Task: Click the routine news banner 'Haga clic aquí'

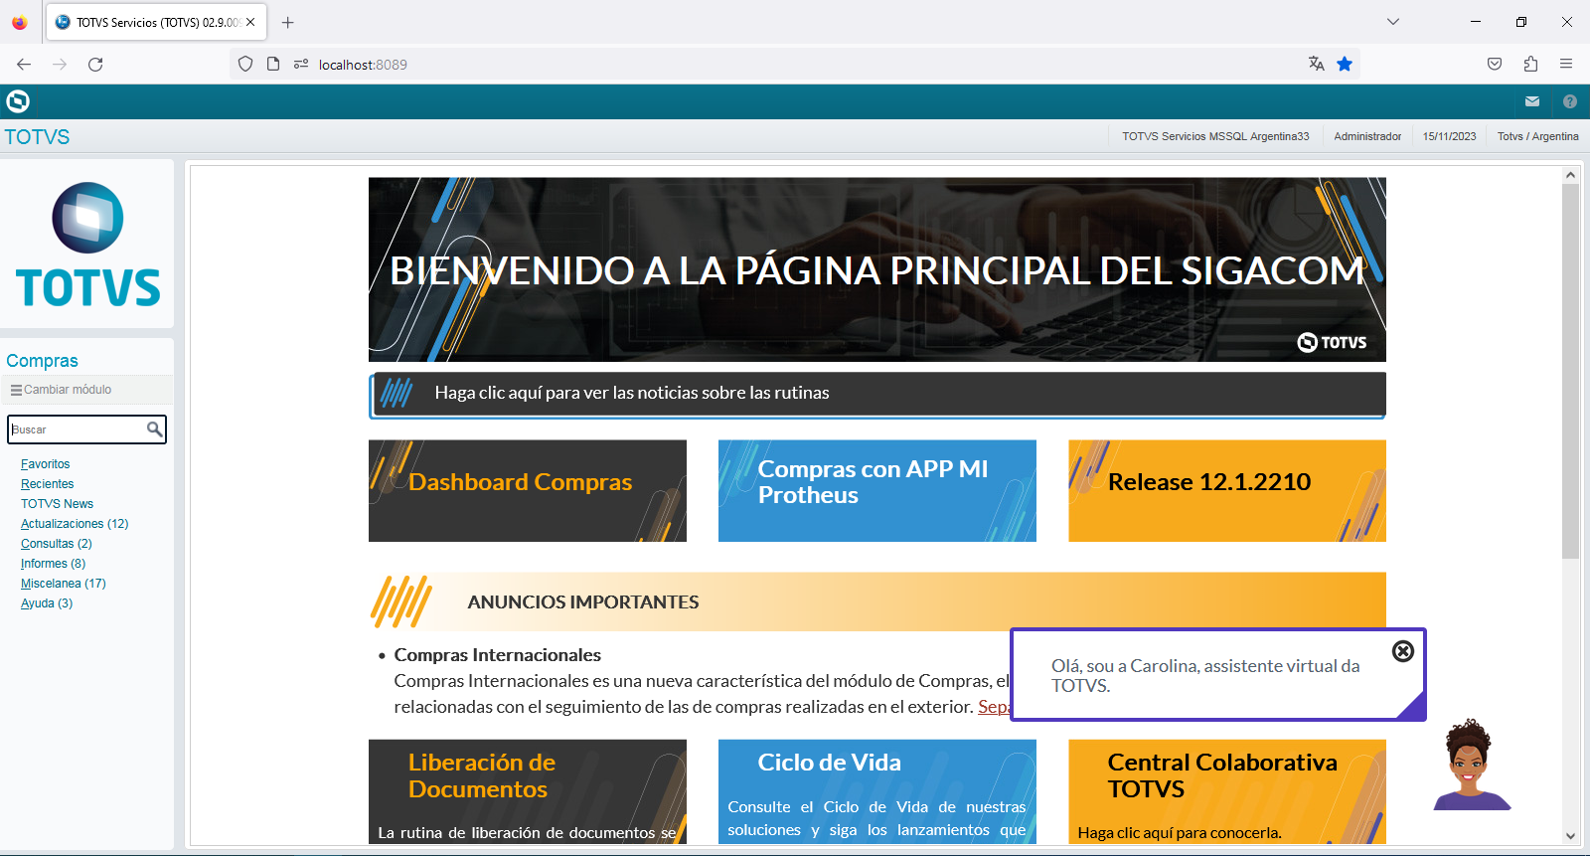Action: click(877, 395)
